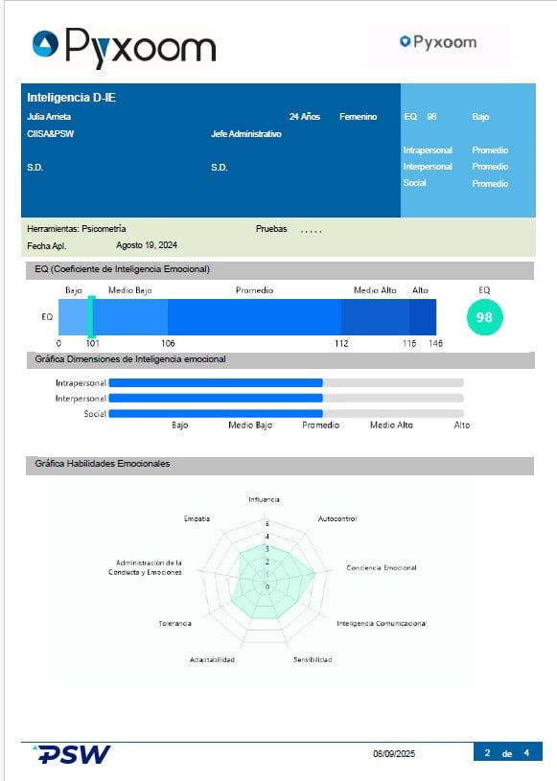
Task: Click the Empatía label on radar chart
Action: coord(197,519)
